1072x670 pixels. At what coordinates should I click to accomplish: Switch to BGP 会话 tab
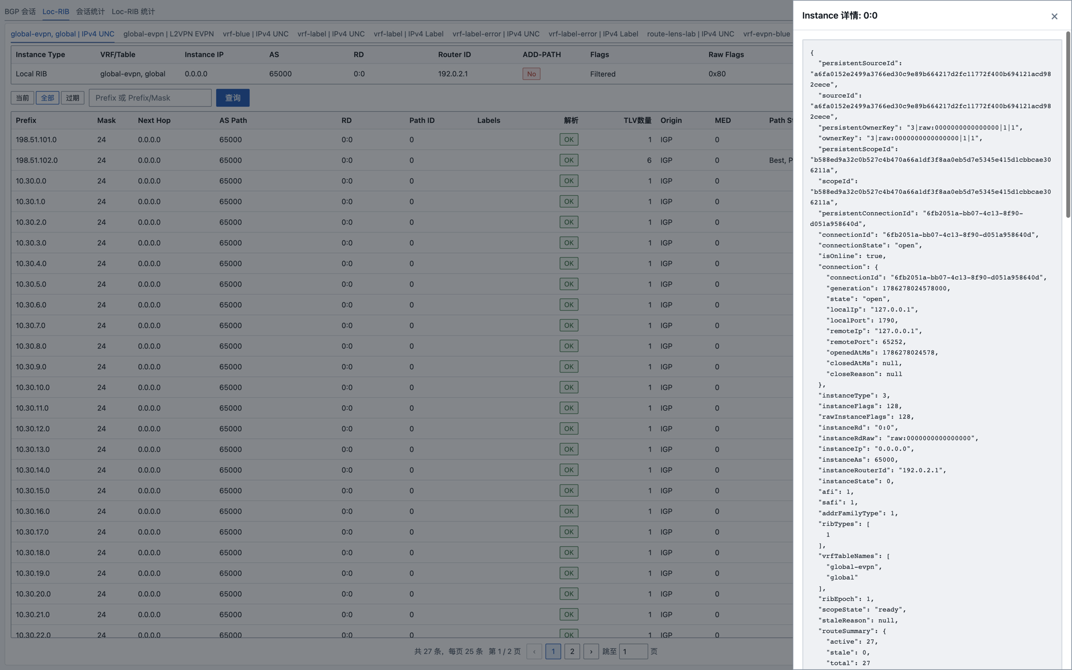[x=20, y=11]
